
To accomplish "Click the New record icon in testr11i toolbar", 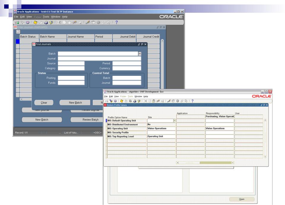I will coord(17,23).
